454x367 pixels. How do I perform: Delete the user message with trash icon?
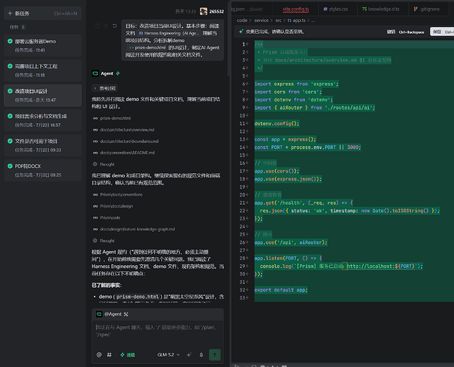(x=106, y=26)
